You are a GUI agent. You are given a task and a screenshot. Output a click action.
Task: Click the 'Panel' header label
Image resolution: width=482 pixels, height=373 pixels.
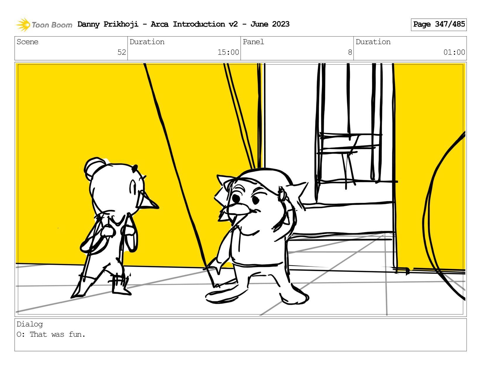[x=253, y=42]
